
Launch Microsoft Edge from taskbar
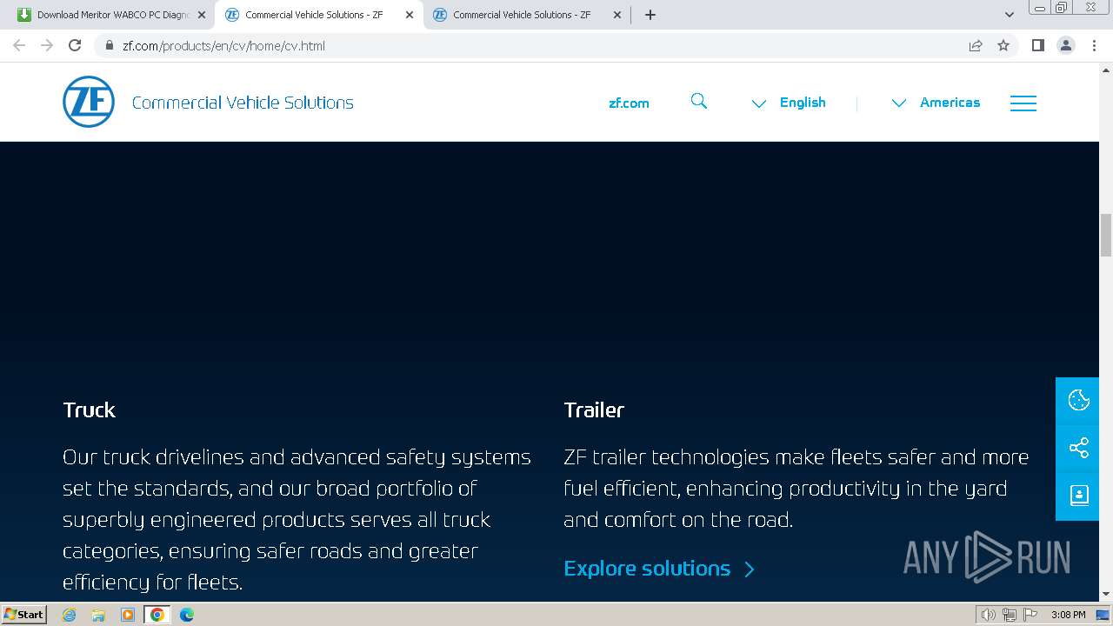(186, 615)
